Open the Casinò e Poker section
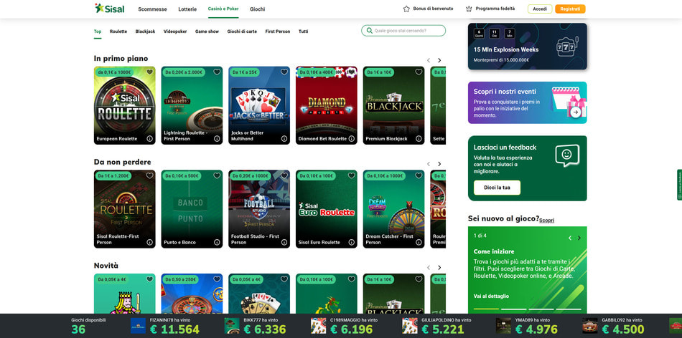682x338 pixels. point(223,9)
